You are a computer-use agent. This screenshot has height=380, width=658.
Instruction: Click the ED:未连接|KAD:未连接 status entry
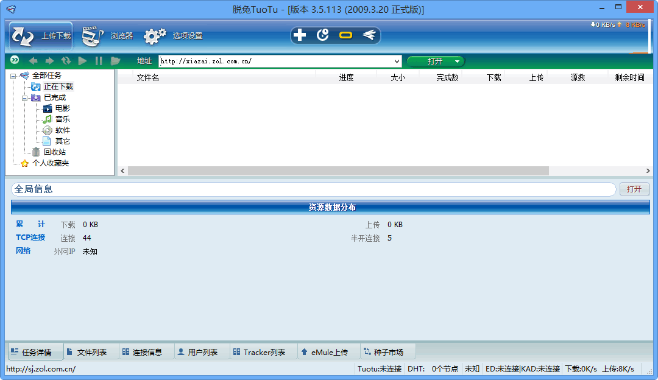(523, 369)
